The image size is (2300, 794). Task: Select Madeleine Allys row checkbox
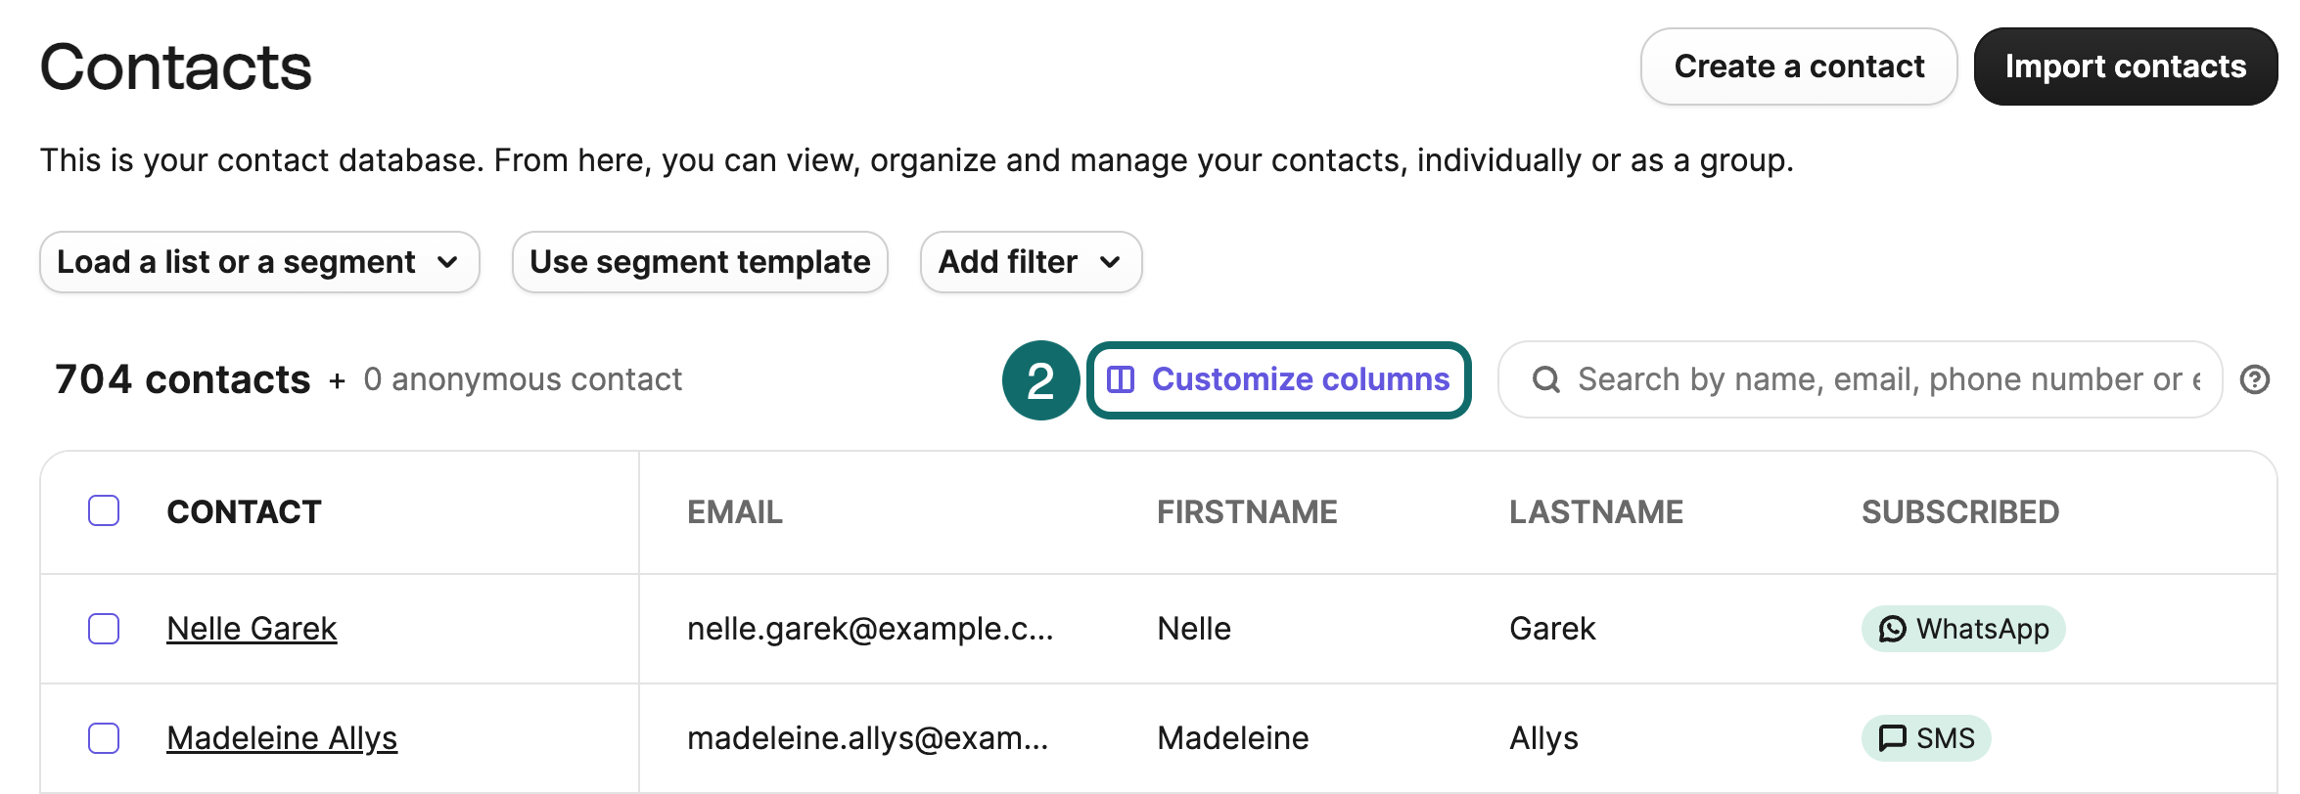(x=104, y=738)
